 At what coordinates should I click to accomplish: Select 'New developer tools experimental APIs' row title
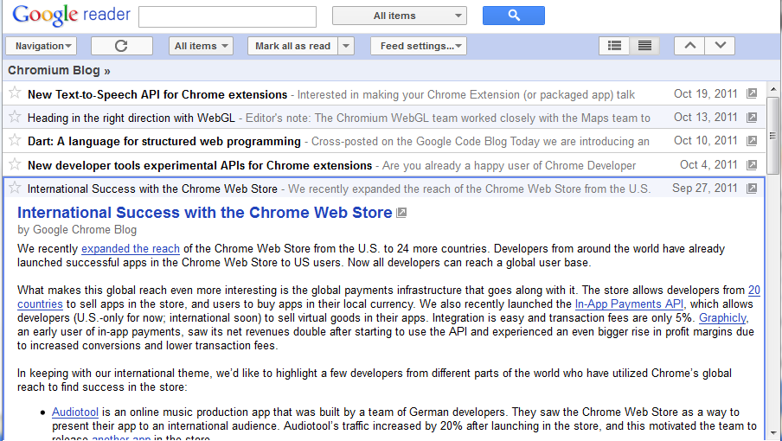tap(200, 165)
